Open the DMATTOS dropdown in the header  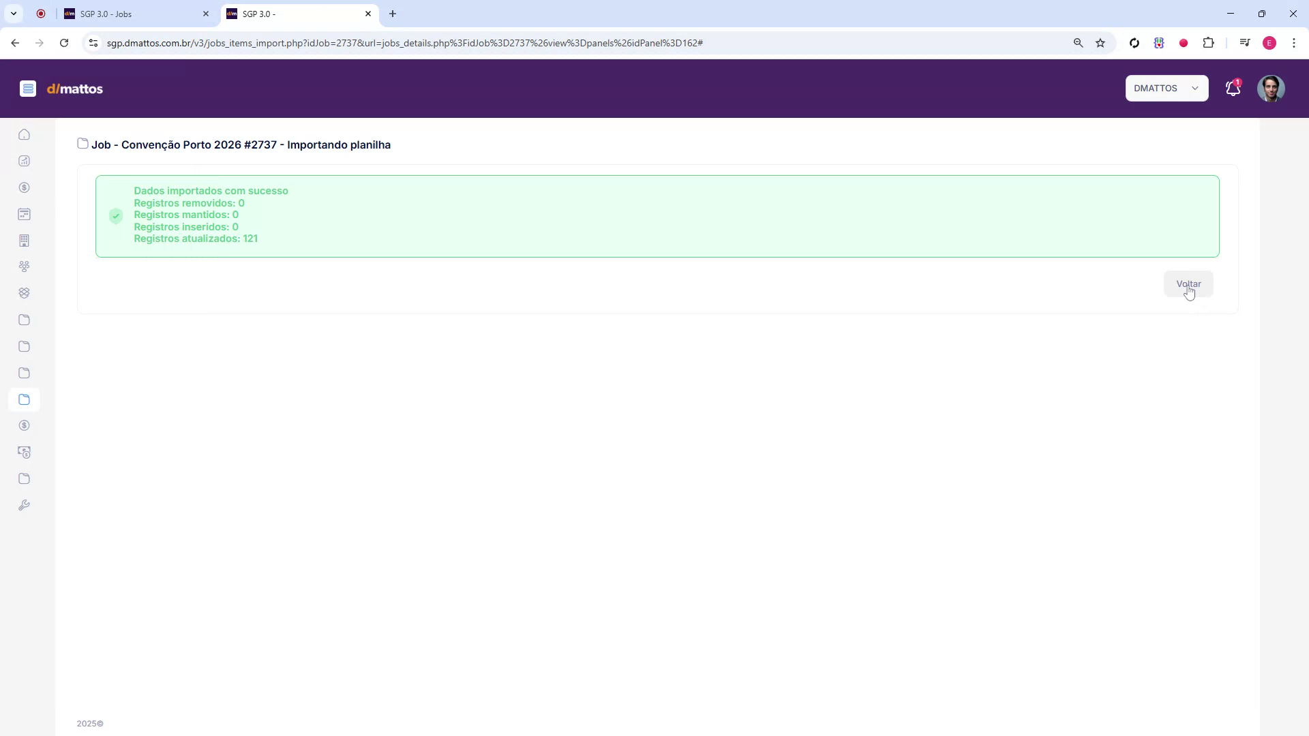(1167, 88)
